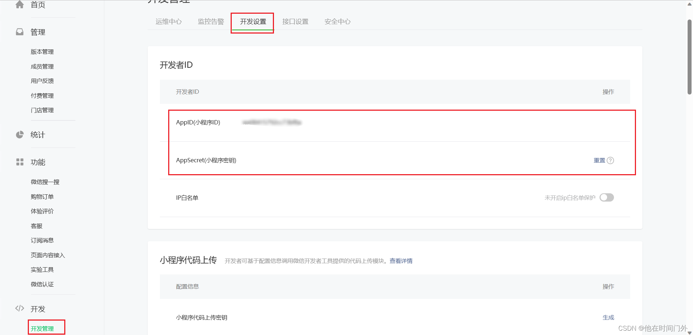Open 版本管理 in sidebar
Viewport: 693px width, 335px height.
[x=42, y=52]
